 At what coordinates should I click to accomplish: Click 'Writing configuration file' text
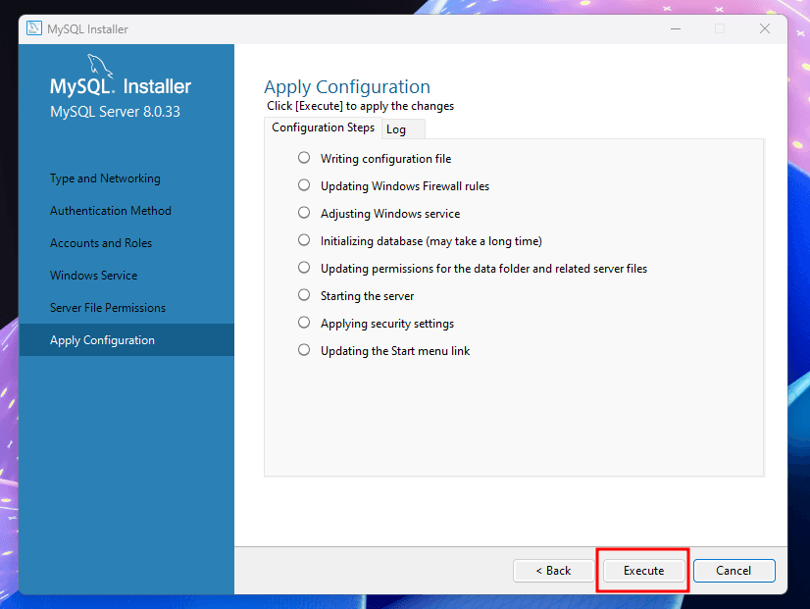pos(386,159)
